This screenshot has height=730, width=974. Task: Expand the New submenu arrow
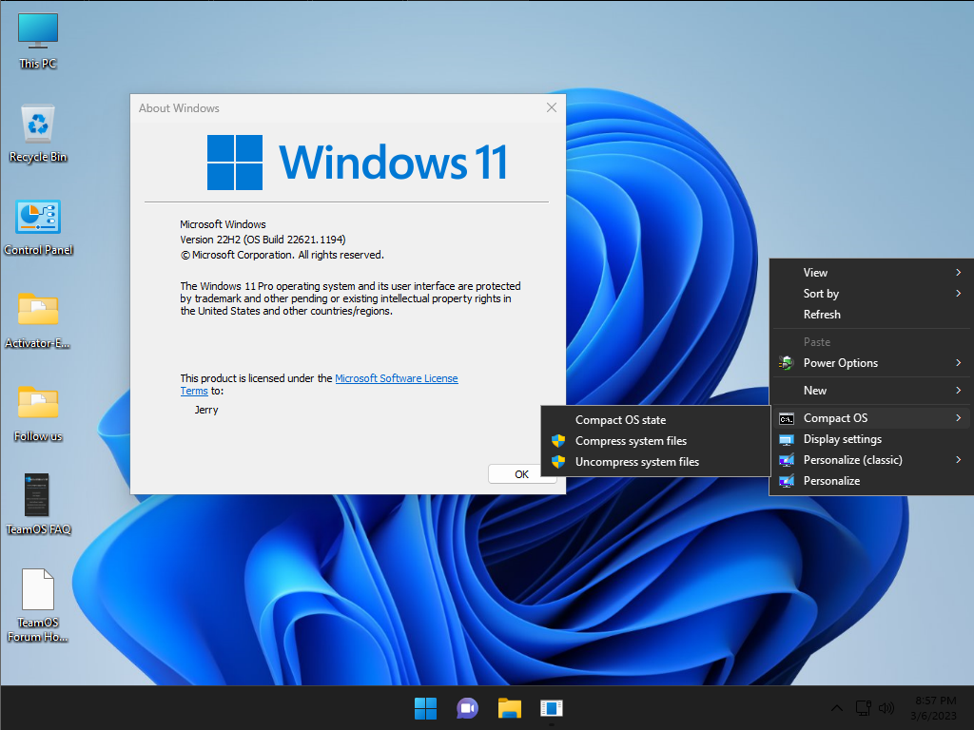(959, 391)
